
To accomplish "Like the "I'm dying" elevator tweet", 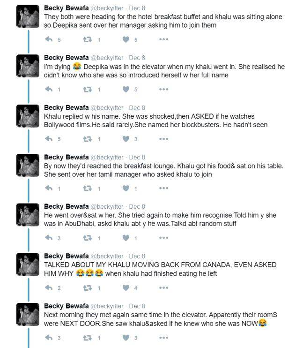I will (126, 90).
